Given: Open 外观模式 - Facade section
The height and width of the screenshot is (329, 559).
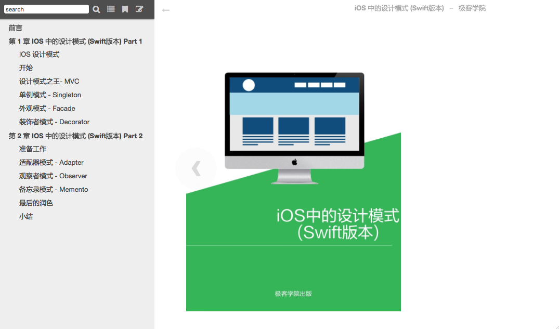Looking at the screenshot, I should click(x=47, y=108).
